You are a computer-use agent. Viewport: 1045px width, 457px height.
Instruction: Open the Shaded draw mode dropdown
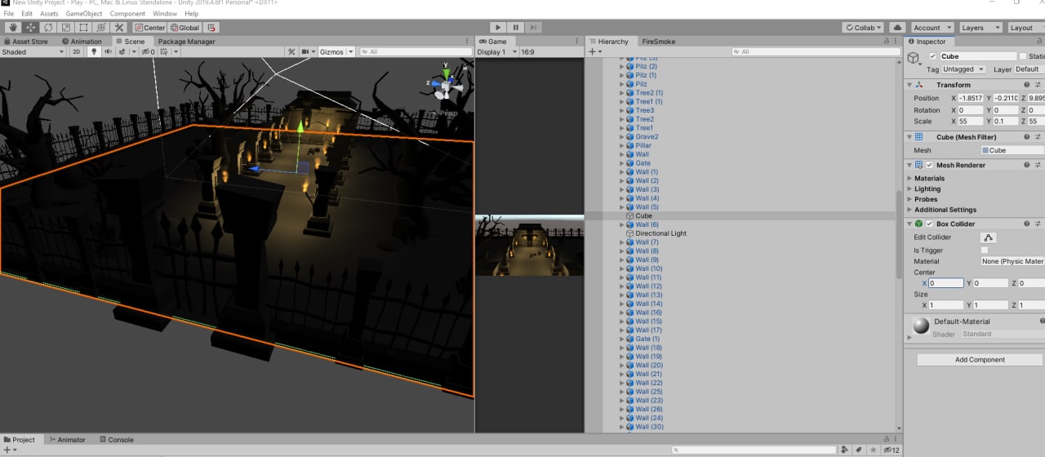33,51
